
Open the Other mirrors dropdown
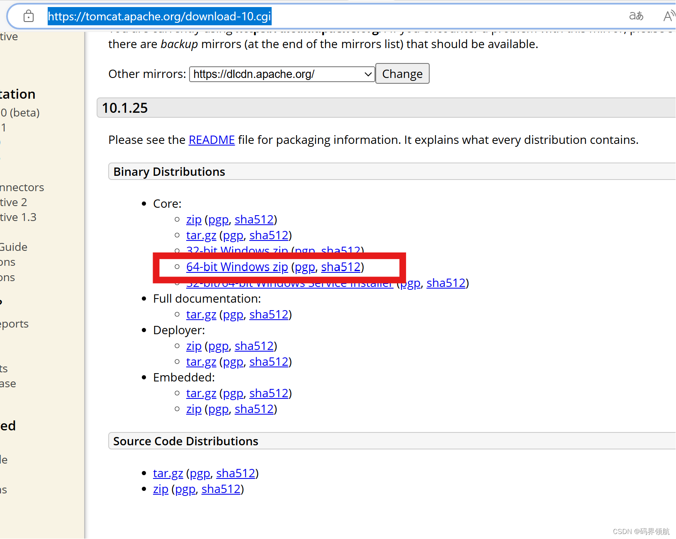282,74
